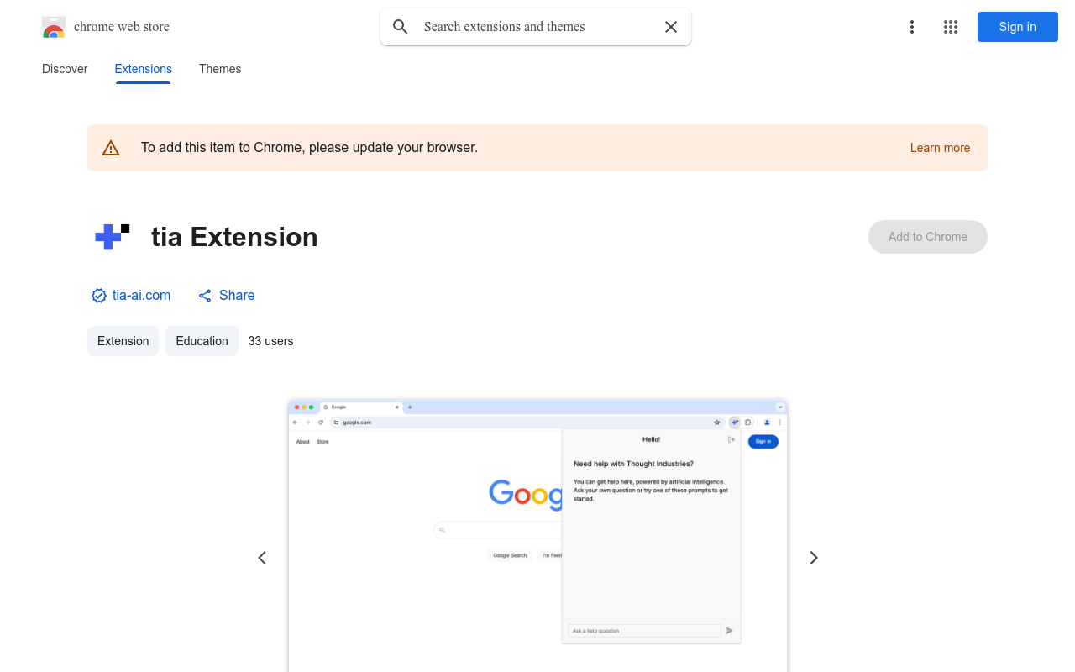The image size is (1075, 672).
Task: Select the Extensions tab
Action: click(143, 69)
